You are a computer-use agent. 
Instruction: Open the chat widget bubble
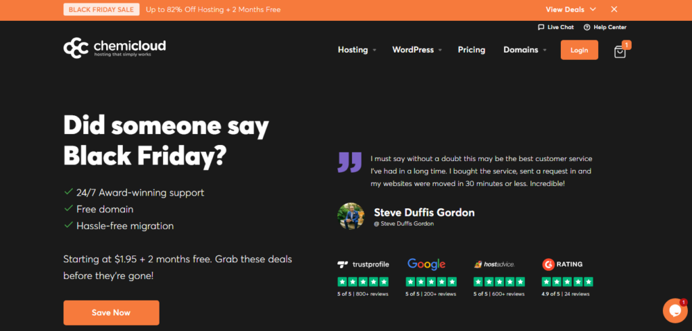[675, 311]
